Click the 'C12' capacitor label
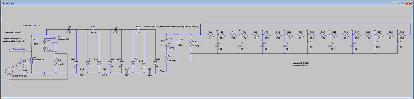414x99 pixels. 116,26
